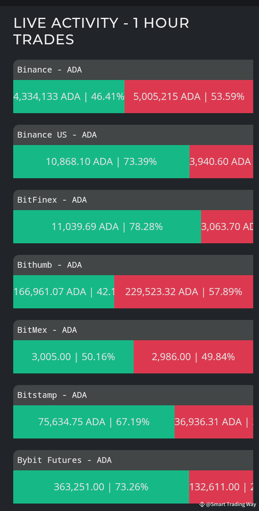The image size is (259, 511).
Task: Click the Binance US green bar 73.39%
Action: tap(101, 162)
